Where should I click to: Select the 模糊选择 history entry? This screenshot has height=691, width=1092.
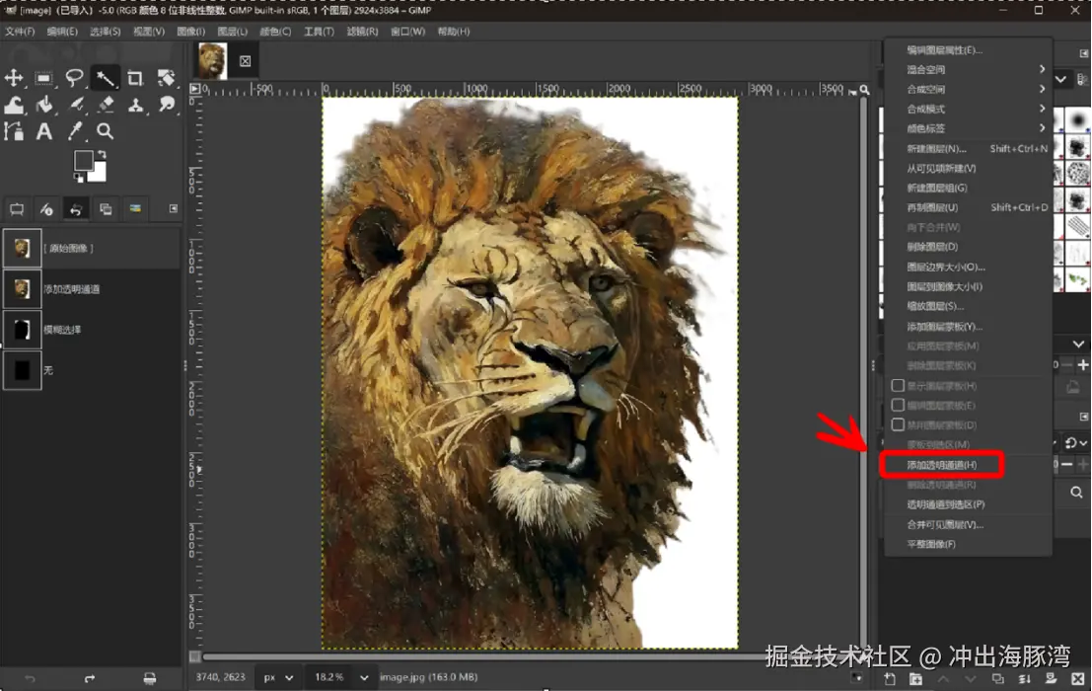coord(92,330)
